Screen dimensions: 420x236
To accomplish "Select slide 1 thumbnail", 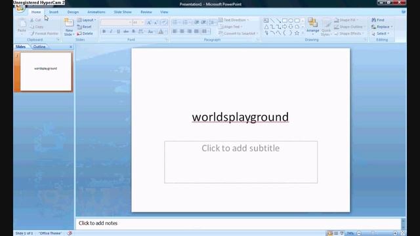I will [46, 71].
